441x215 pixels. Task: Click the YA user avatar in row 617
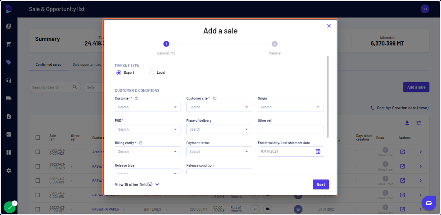coord(298,209)
